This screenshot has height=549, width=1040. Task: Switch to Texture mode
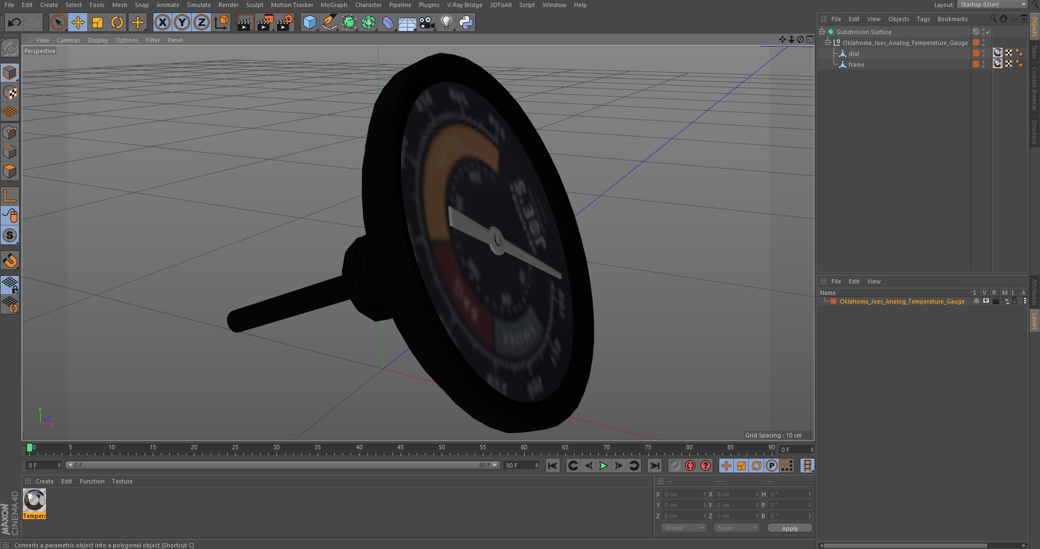coord(10,92)
